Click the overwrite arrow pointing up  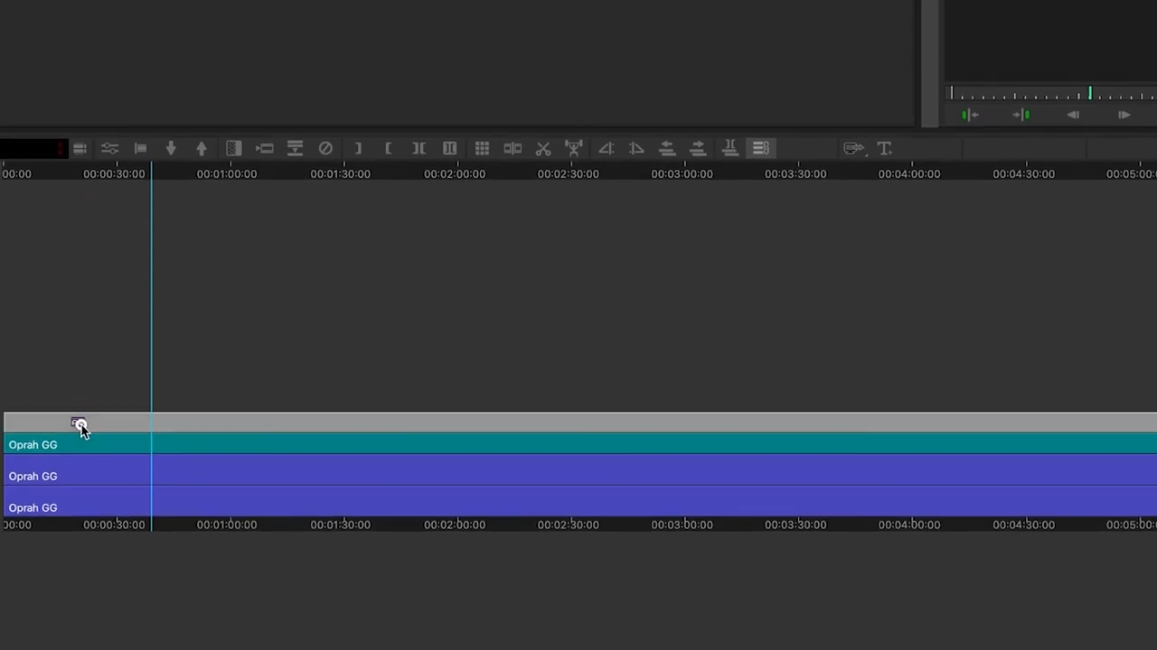point(202,148)
